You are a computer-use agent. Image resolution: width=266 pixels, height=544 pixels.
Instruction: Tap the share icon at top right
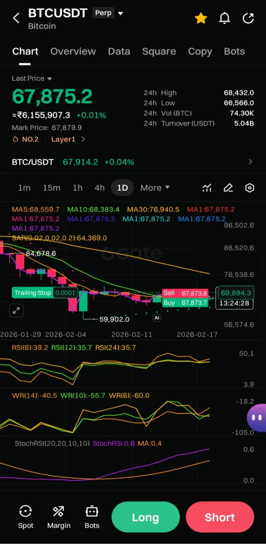248,18
